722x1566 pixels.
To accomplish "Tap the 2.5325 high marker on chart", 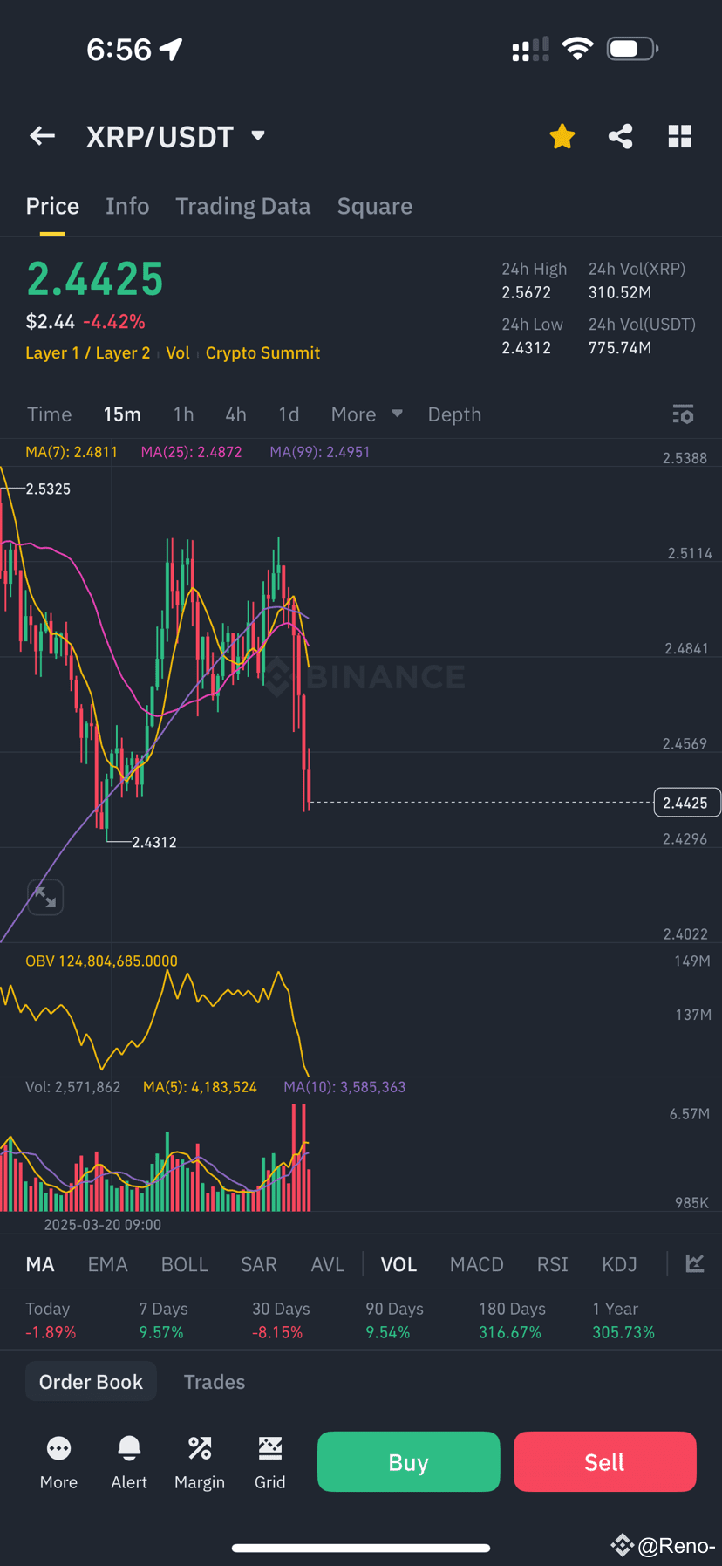I will pos(48,489).
